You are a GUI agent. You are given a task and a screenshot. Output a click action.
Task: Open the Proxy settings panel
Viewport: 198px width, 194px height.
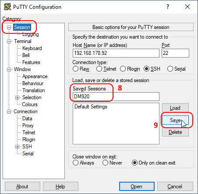pyautogui.click(x=28, y=126)
